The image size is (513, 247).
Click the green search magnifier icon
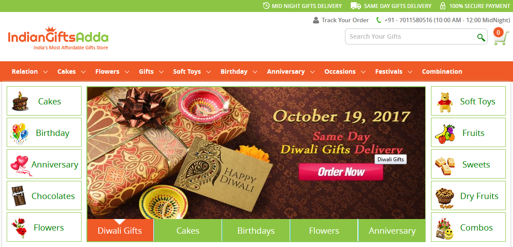481,37
